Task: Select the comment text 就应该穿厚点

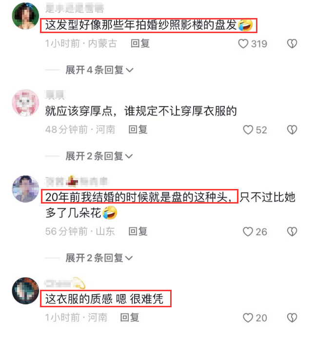Action: click(x=79, y=111)
